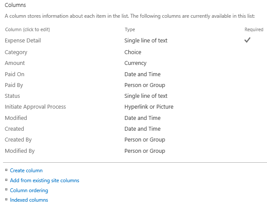Open the Column ordering page

pos(29,190)
